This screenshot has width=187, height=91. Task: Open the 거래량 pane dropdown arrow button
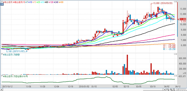point(175,54)
